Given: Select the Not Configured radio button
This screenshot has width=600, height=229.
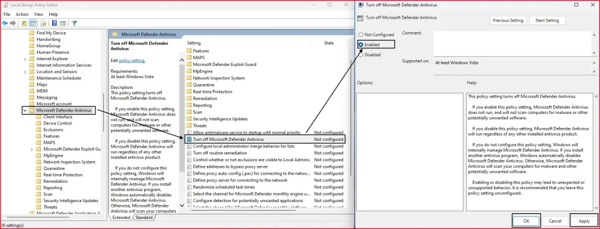Looking at the screenshot, I should tap(360, 34).
